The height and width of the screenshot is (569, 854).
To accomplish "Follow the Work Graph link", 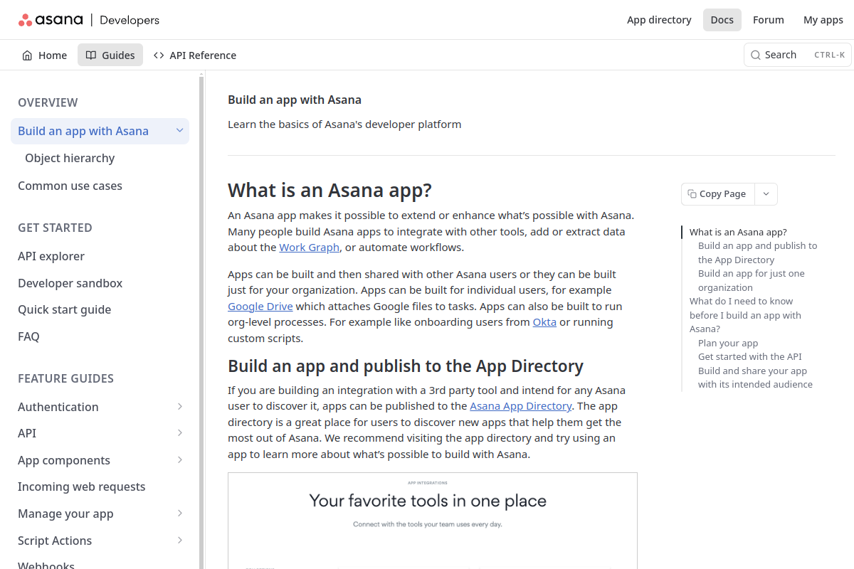I will 310,248.
